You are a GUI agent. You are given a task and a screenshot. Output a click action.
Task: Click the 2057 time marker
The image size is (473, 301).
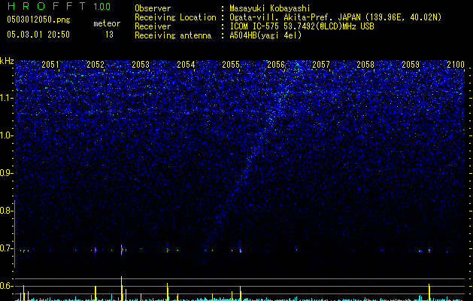(321, 65)
